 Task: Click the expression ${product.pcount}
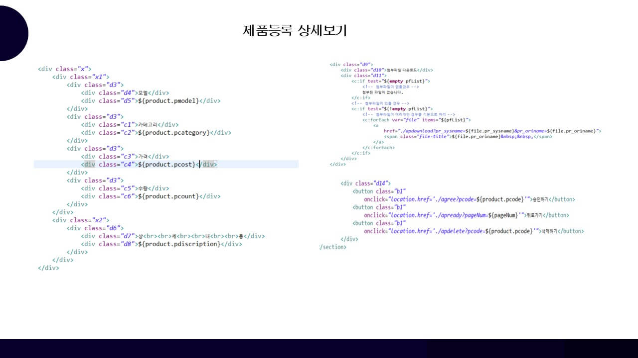(168, 196)
